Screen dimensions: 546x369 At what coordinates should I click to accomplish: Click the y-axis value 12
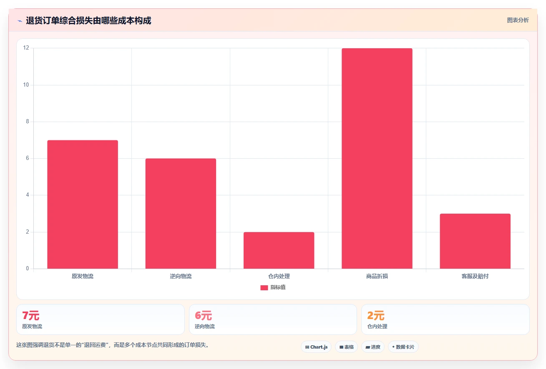click(26, 48)
